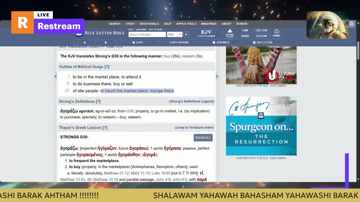Click Disclaimer under Spurgeon ad
Image resolution: width=360 pixels, height=202 pixels.
point(278,158)
